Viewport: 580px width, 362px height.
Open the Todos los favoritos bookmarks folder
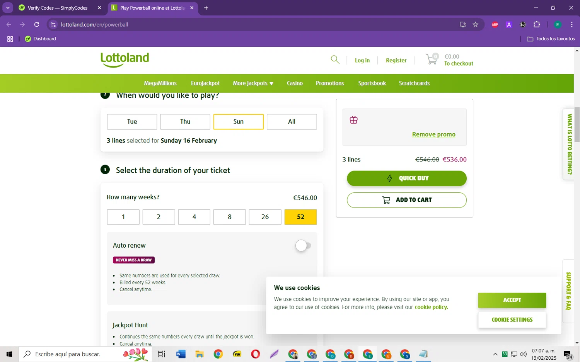point(551,39)
